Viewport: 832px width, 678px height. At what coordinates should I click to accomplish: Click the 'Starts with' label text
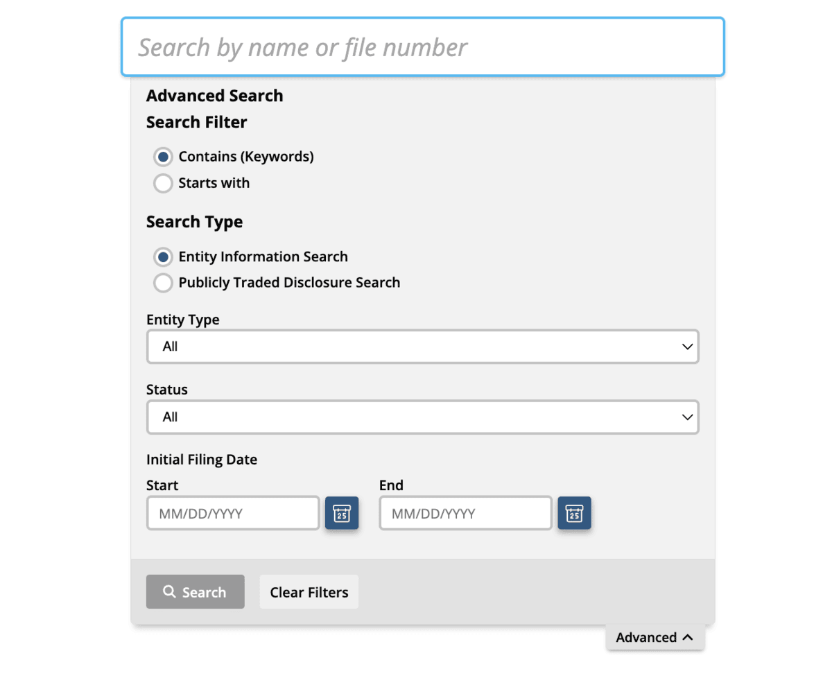214,184
